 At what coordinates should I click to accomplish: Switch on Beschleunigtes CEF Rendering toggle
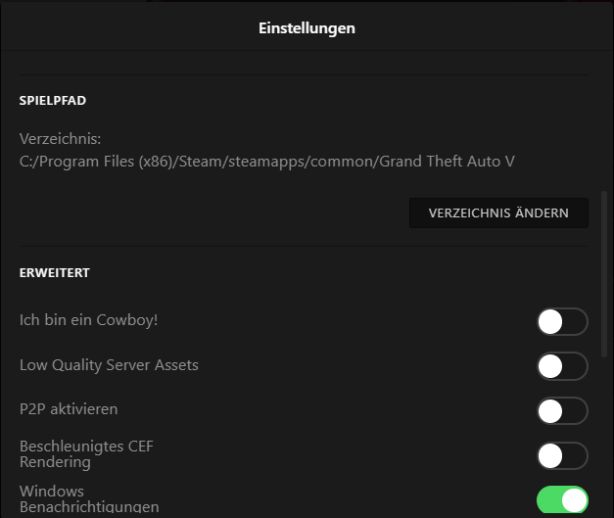point(562,455)
